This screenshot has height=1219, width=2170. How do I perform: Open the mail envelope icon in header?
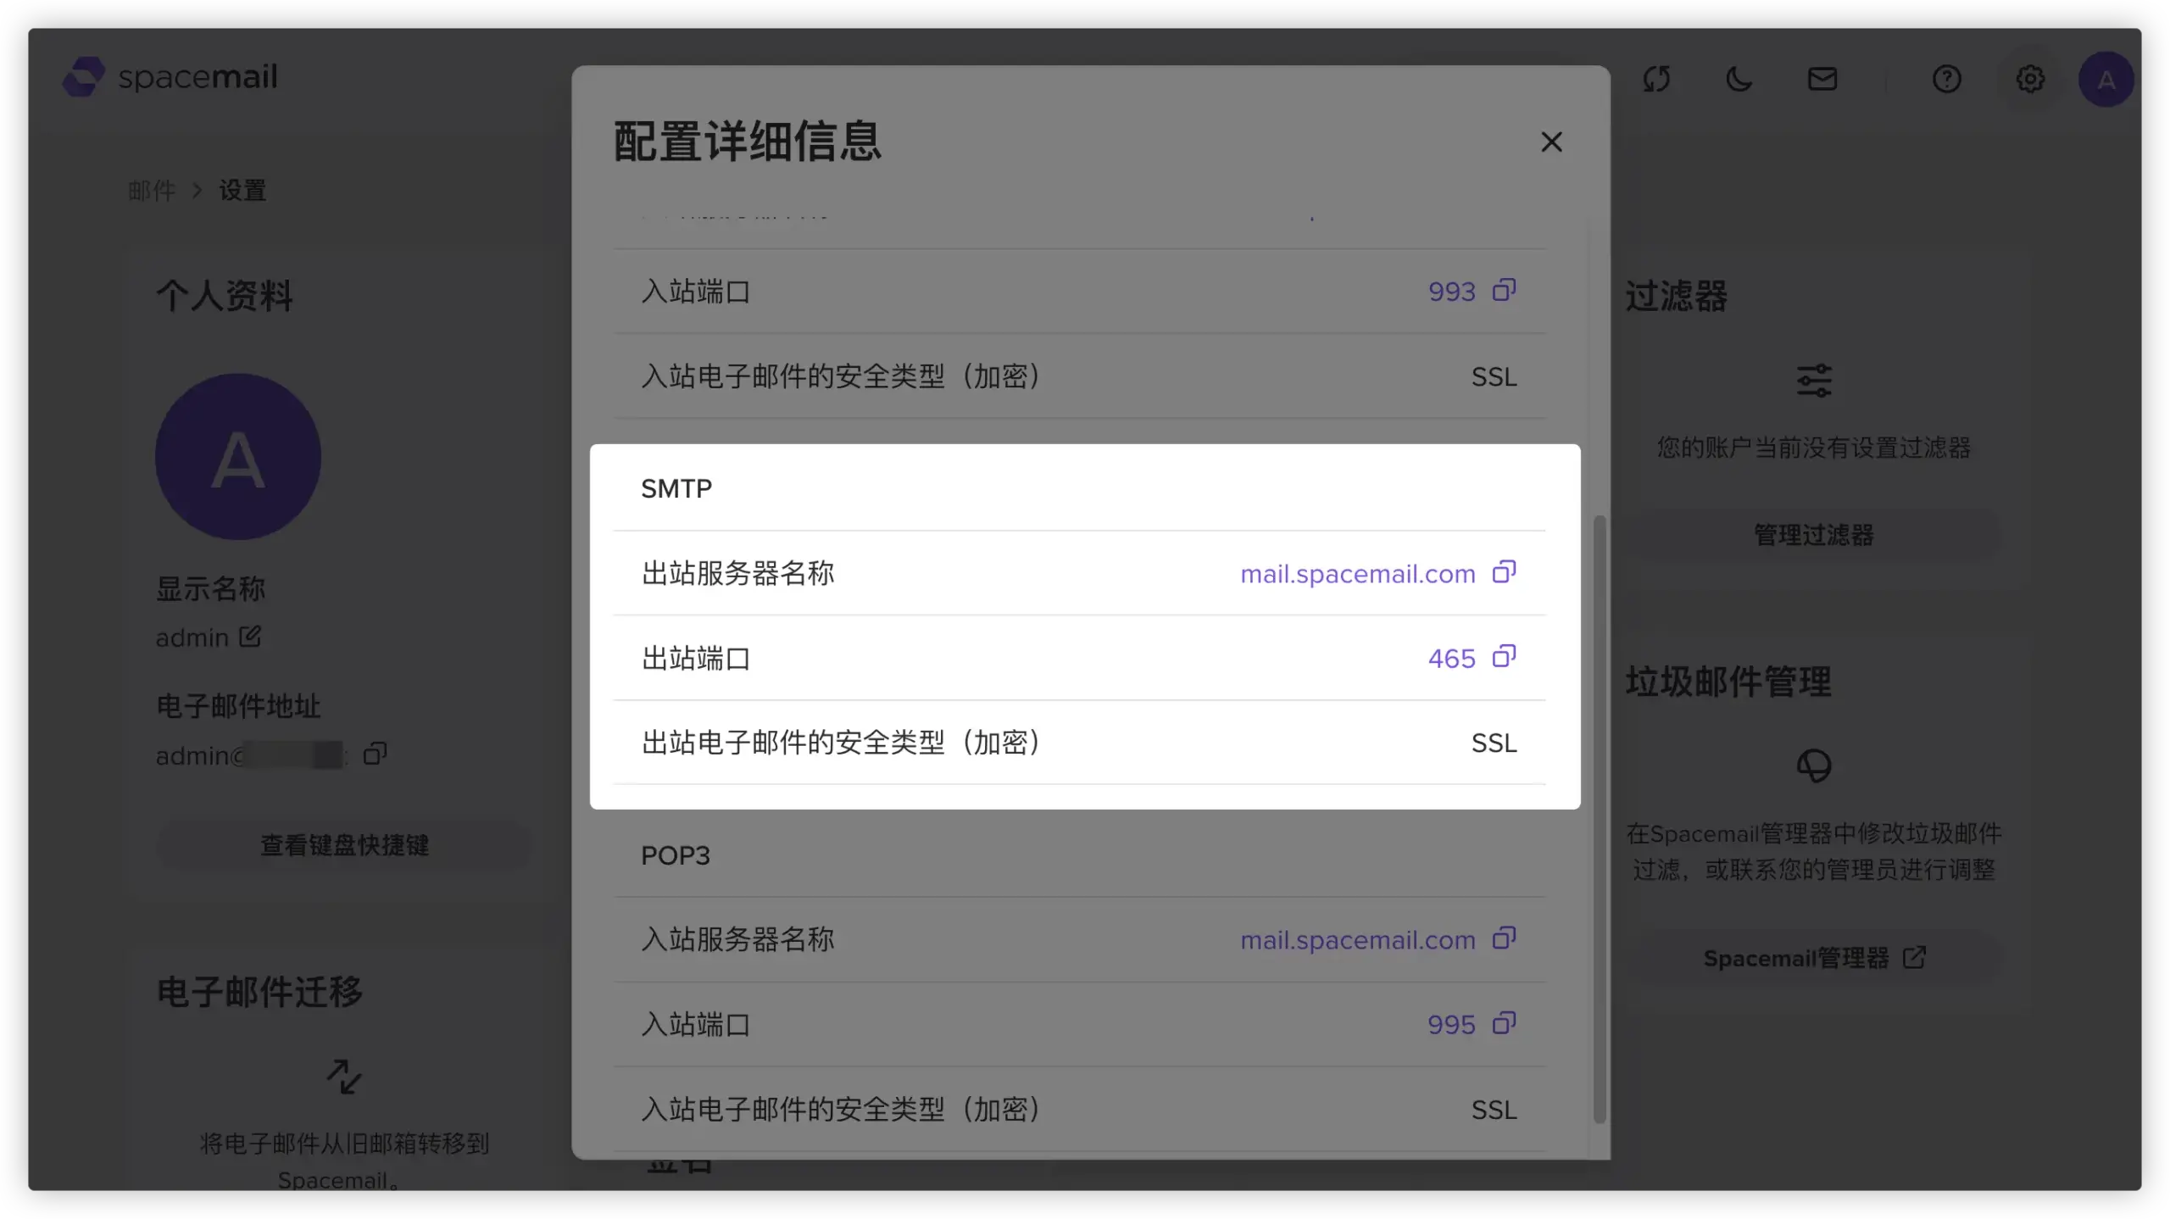[x=1822, y=79]
